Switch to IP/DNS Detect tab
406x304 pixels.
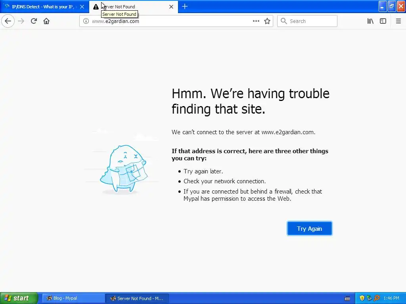point(44,7)
